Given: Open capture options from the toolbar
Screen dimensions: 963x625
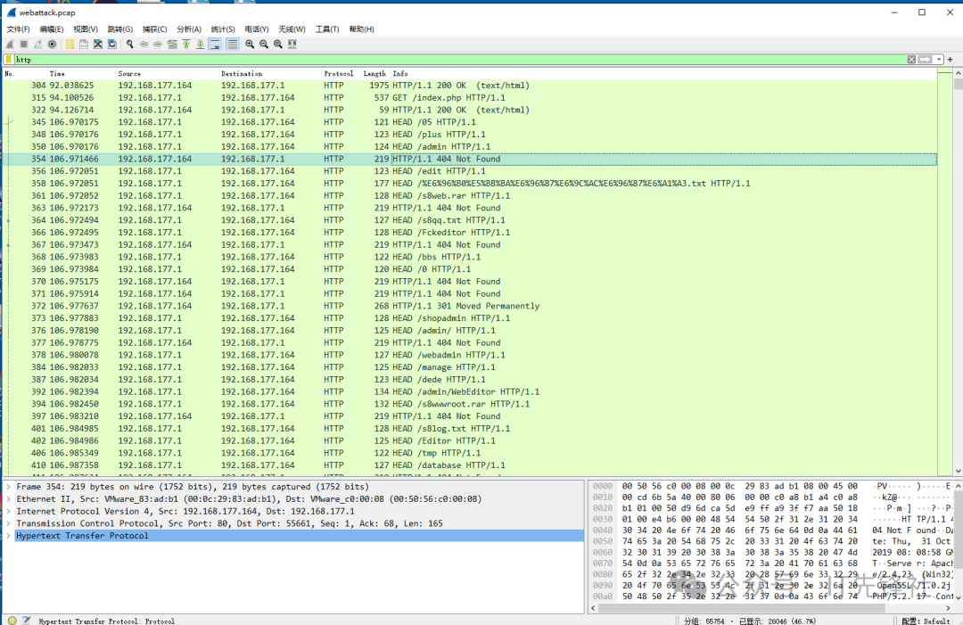Looking at the screenshot, I should coord(53,44).
